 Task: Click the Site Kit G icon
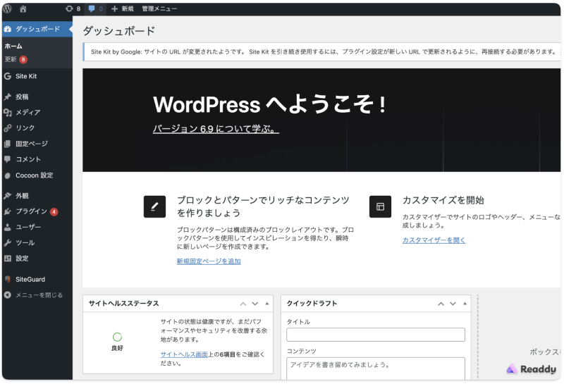point(8,76)
